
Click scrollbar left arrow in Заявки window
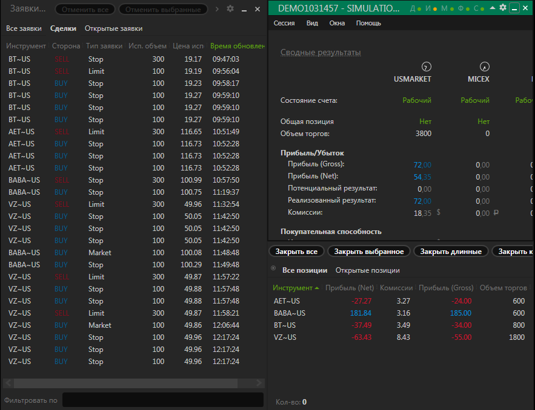click(8, 383)
